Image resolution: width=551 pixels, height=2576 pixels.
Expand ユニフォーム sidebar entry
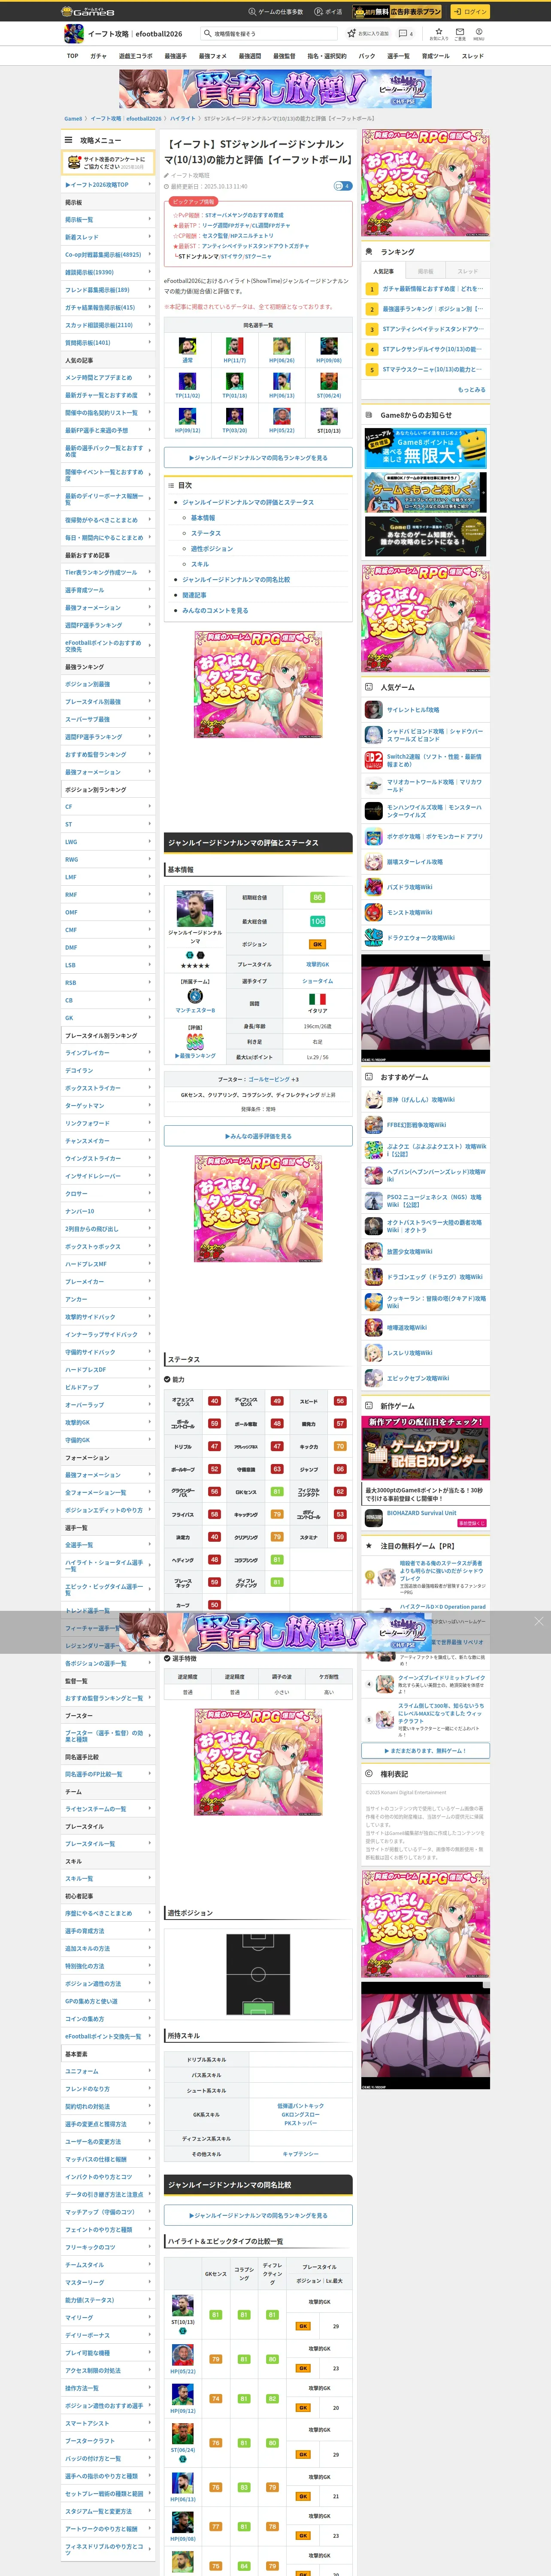(x=108, y=2071)
